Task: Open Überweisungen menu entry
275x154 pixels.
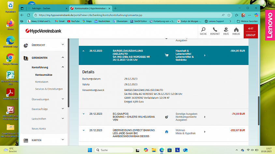Action: 40,99
